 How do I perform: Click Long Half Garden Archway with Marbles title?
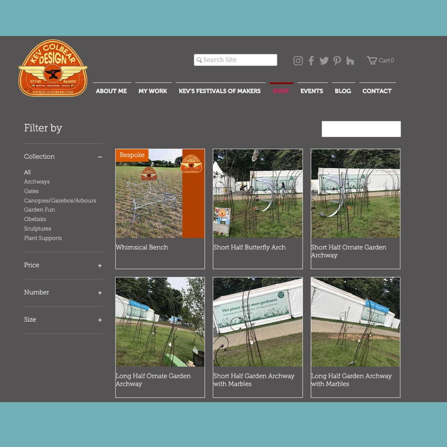pos(351,380)
